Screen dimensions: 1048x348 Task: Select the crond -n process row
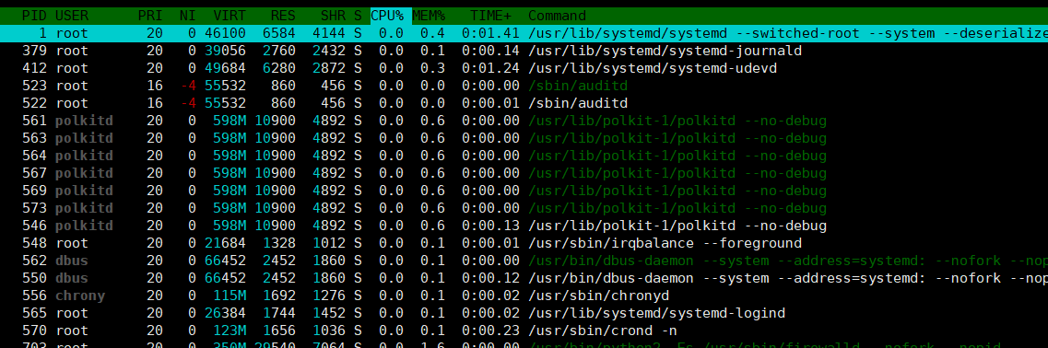pyautogui.click(x=524, y=330)
